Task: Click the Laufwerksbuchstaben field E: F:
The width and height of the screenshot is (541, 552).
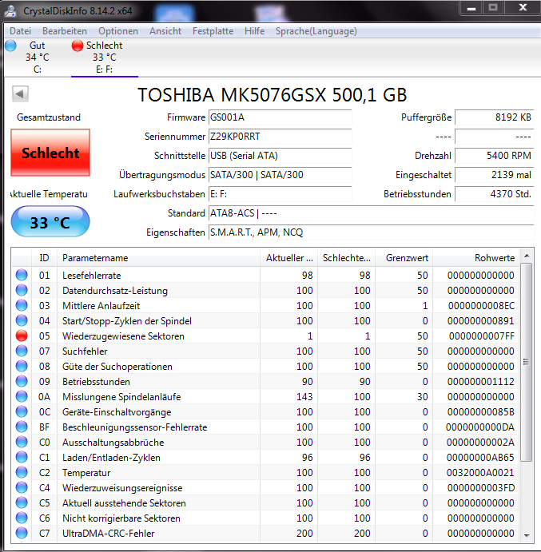Action: [280, 194]
